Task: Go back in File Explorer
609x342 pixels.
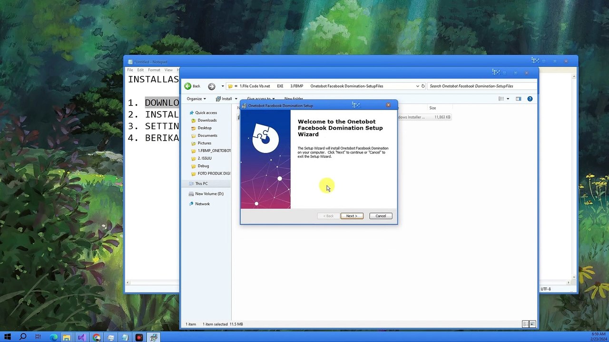Action: [x=192, y=86]
